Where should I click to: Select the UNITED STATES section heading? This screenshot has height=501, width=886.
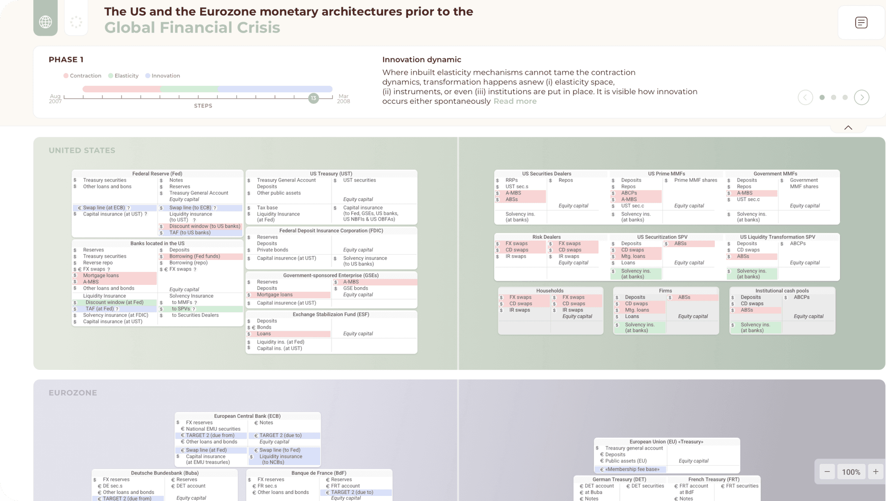pyautogui.click(x=82, y=150)
